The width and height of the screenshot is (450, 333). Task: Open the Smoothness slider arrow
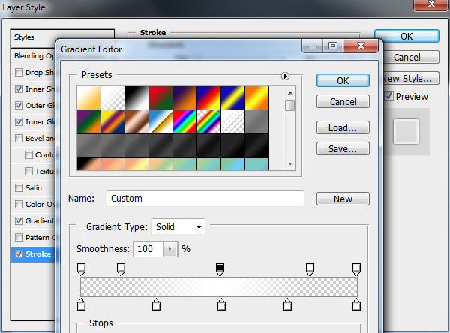[170, 249]
